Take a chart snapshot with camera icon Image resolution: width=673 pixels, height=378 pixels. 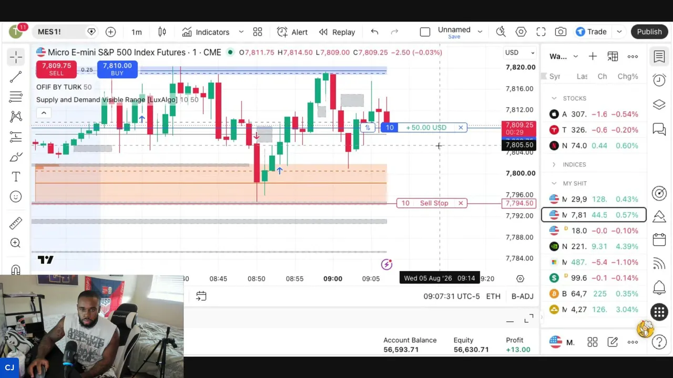[561, 32]
